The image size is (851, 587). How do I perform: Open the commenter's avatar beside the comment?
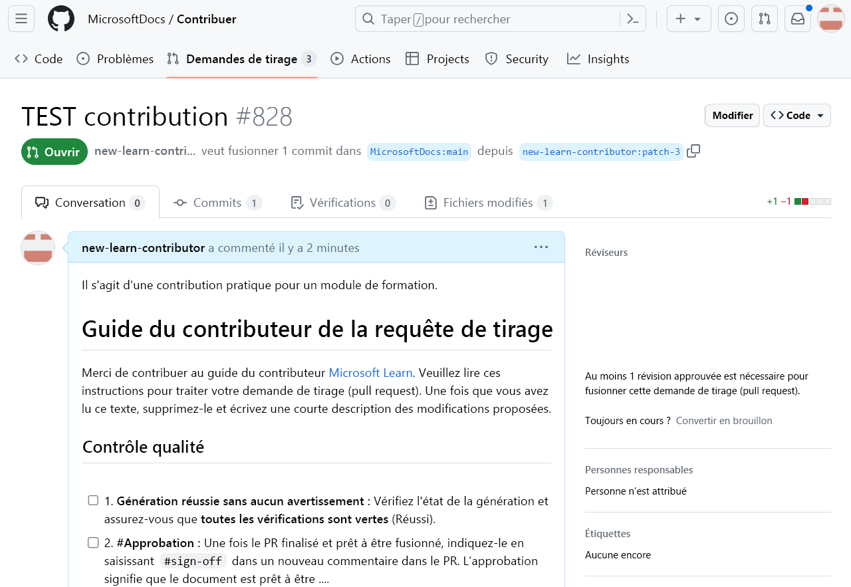pyautogui.click(x=38, y=248)
